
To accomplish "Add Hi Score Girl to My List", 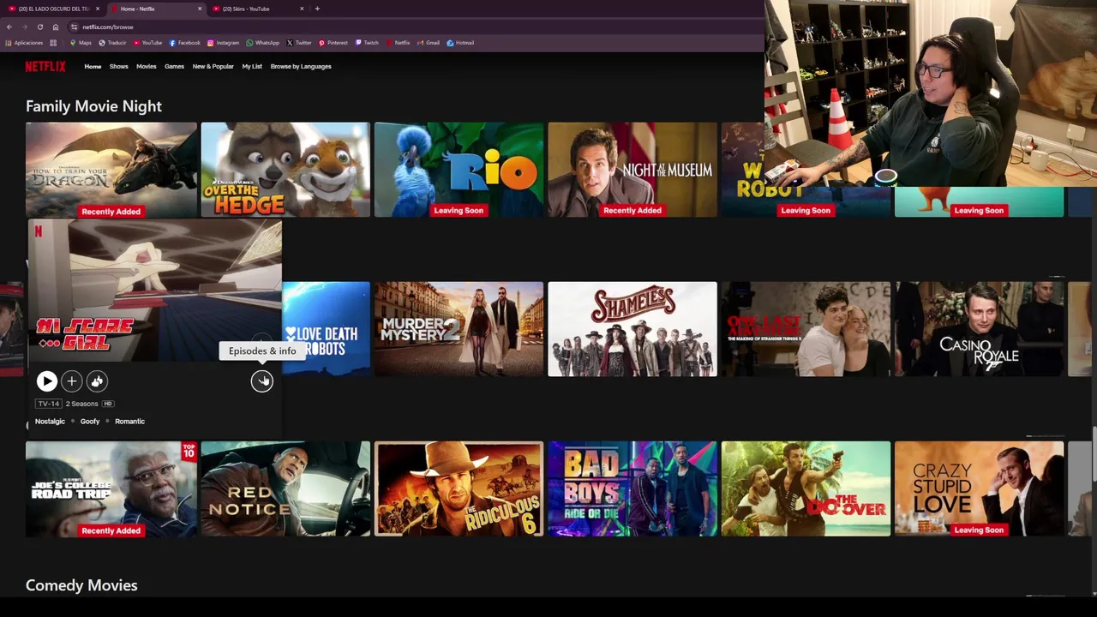I will point(72,381).
